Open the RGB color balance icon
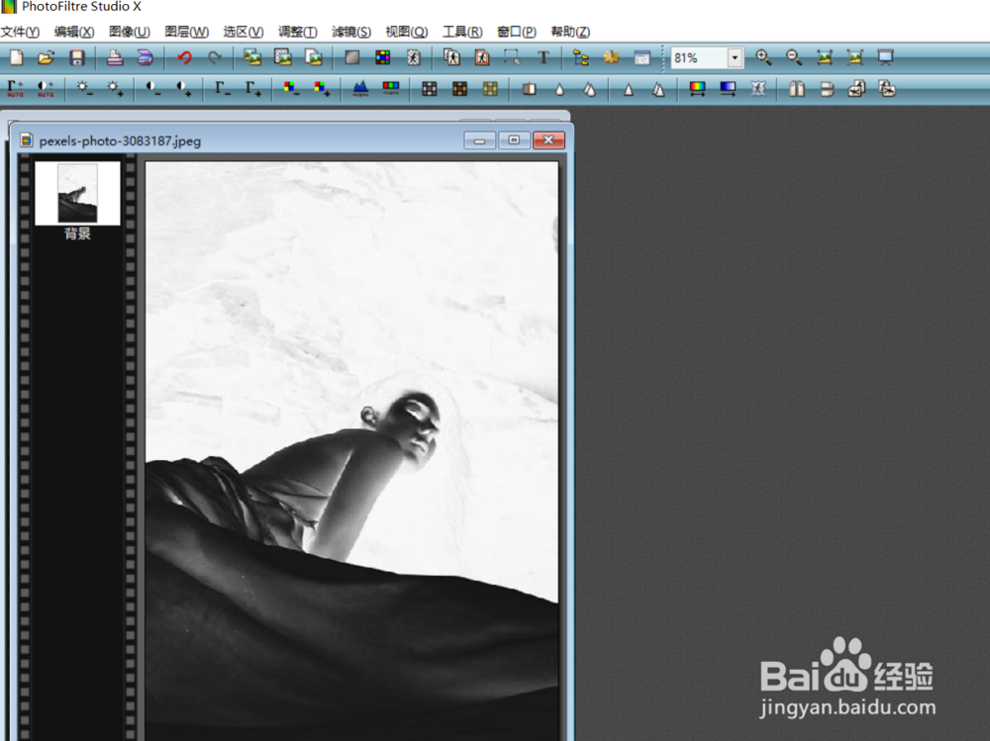This screenshot has height=741, width=990. (391, 89)
